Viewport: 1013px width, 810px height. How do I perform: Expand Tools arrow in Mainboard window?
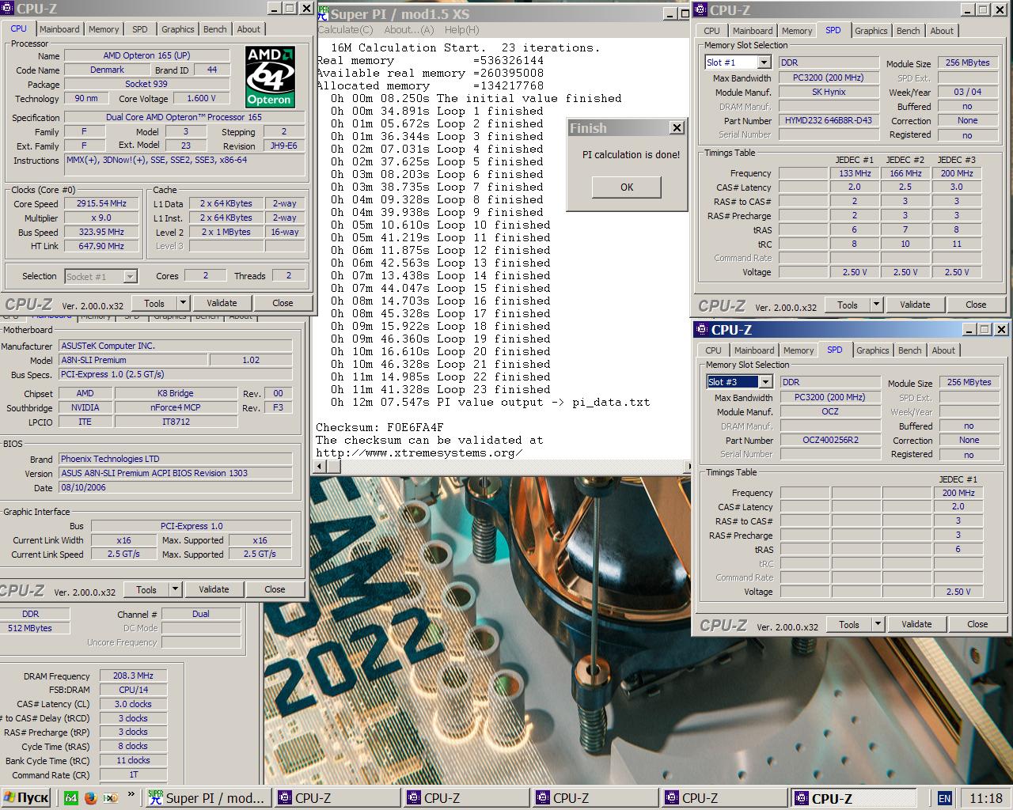pos(175,589)
